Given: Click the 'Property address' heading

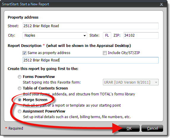Looking at the screenshot, I should pos(23,17).
